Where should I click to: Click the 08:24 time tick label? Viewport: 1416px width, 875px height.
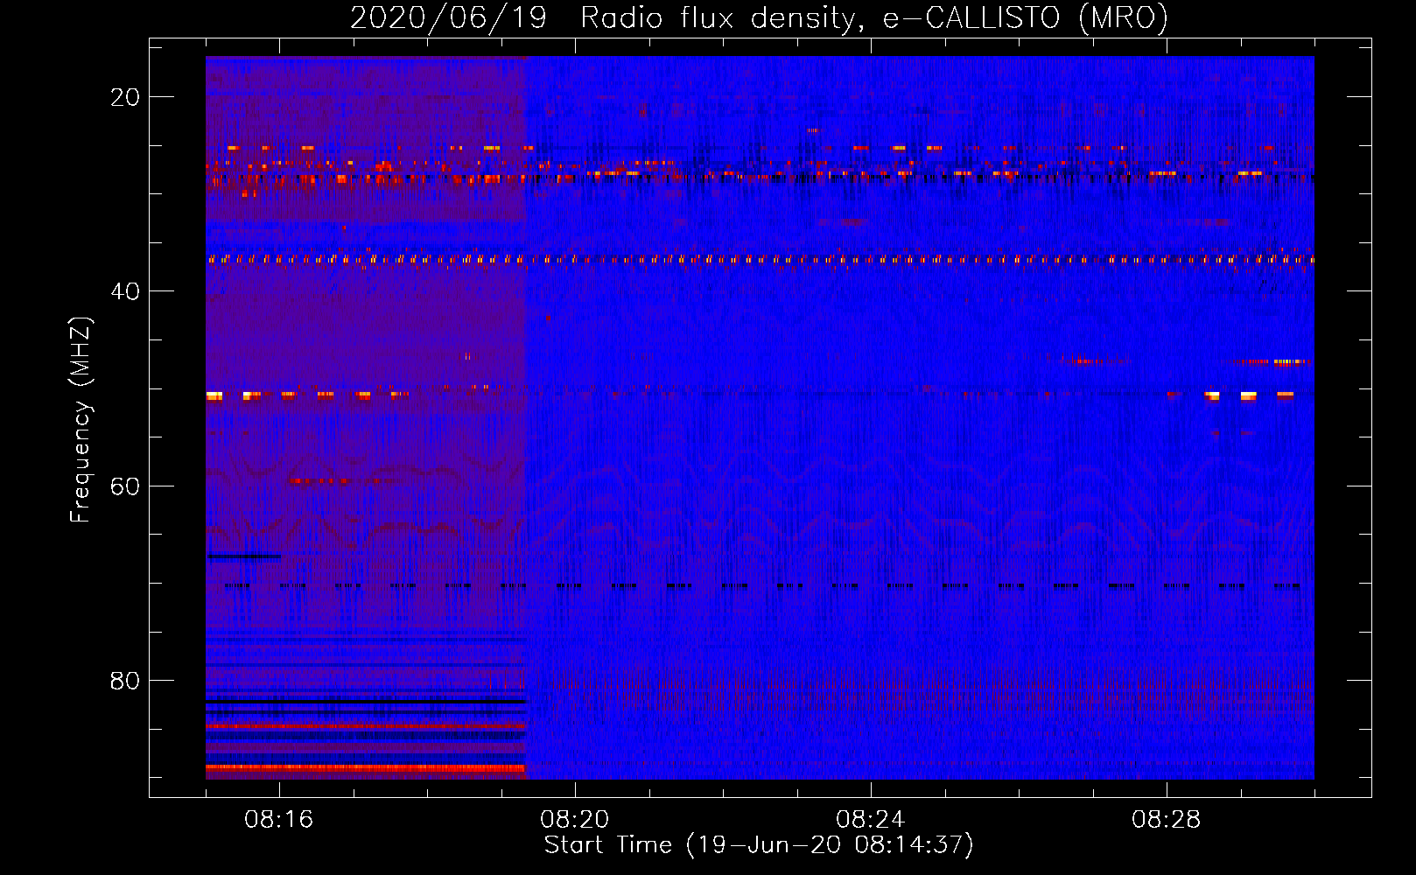click(x=871, y=820)
